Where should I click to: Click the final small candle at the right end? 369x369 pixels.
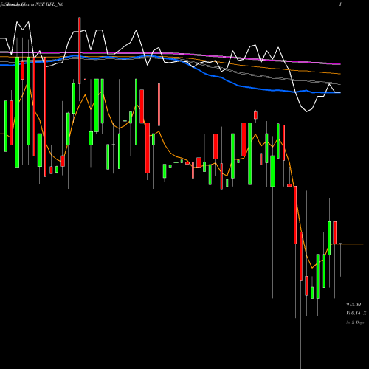(340, 244)
